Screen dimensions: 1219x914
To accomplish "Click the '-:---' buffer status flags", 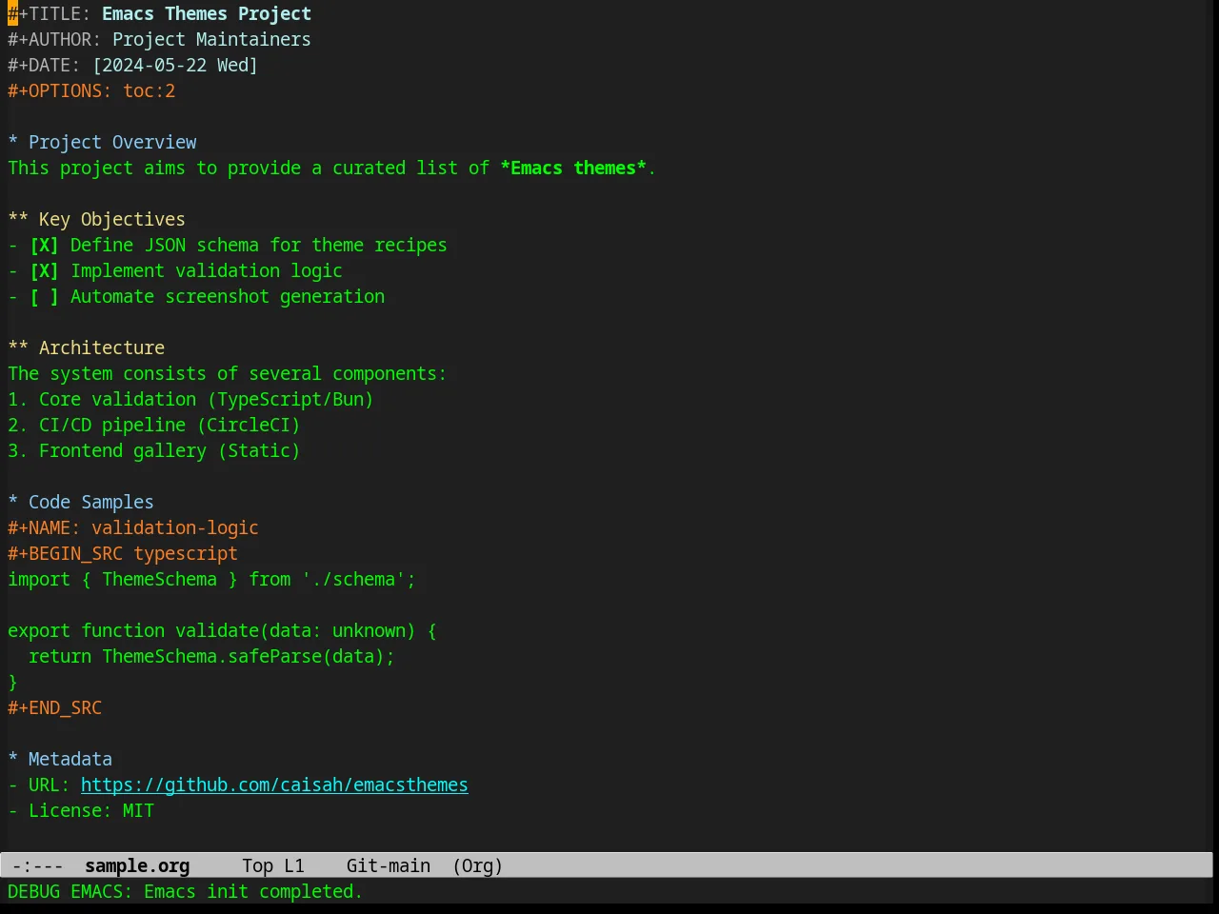I will coord(38,865).
